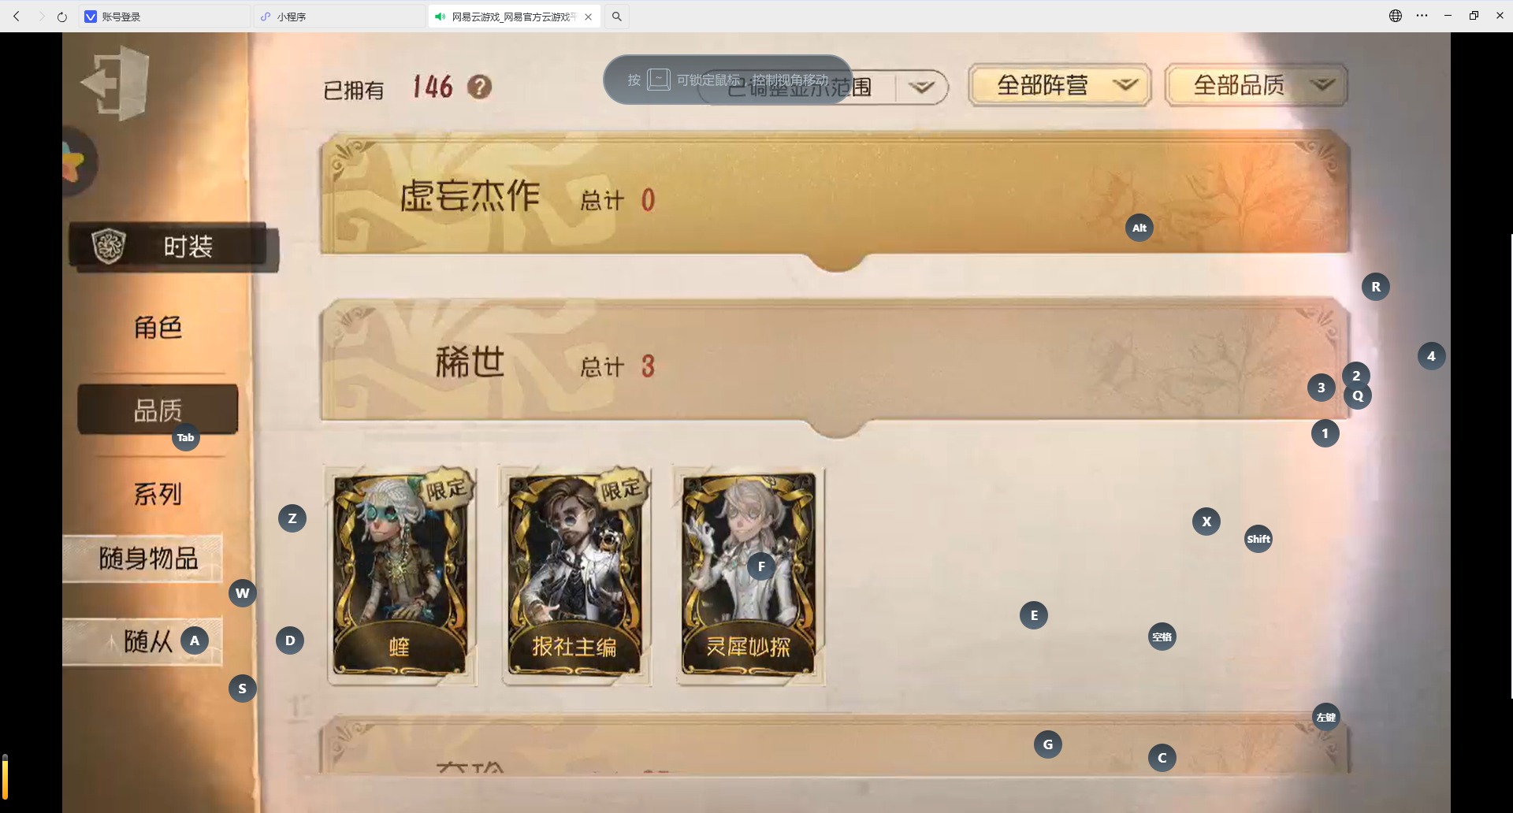Click the Alt key overlay icon
1513x813 pixels.
pos(1139,228)
